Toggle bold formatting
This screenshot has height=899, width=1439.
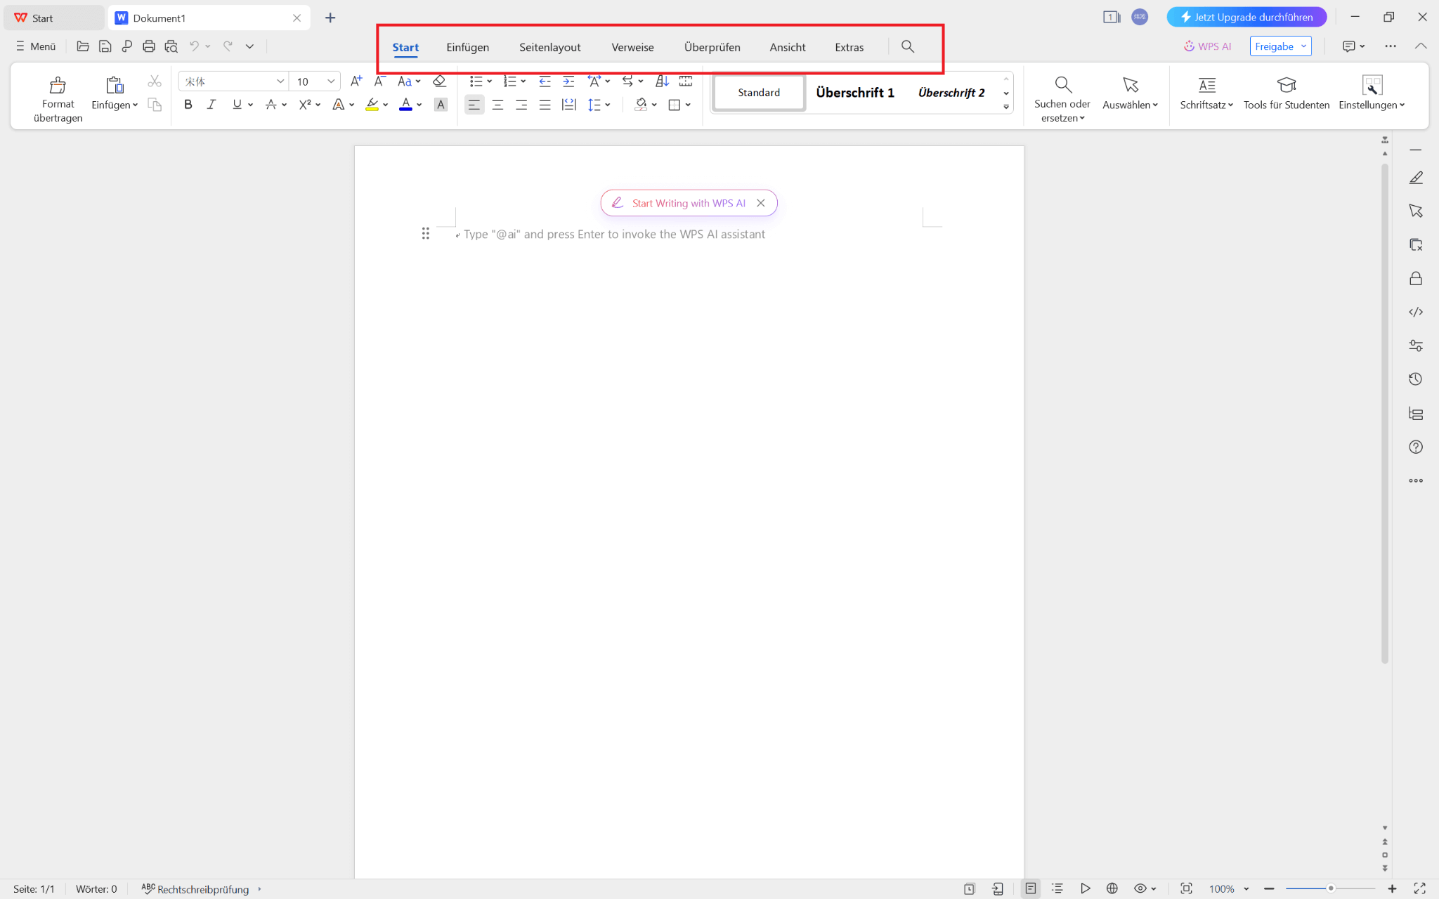click(x=188, y=104)
